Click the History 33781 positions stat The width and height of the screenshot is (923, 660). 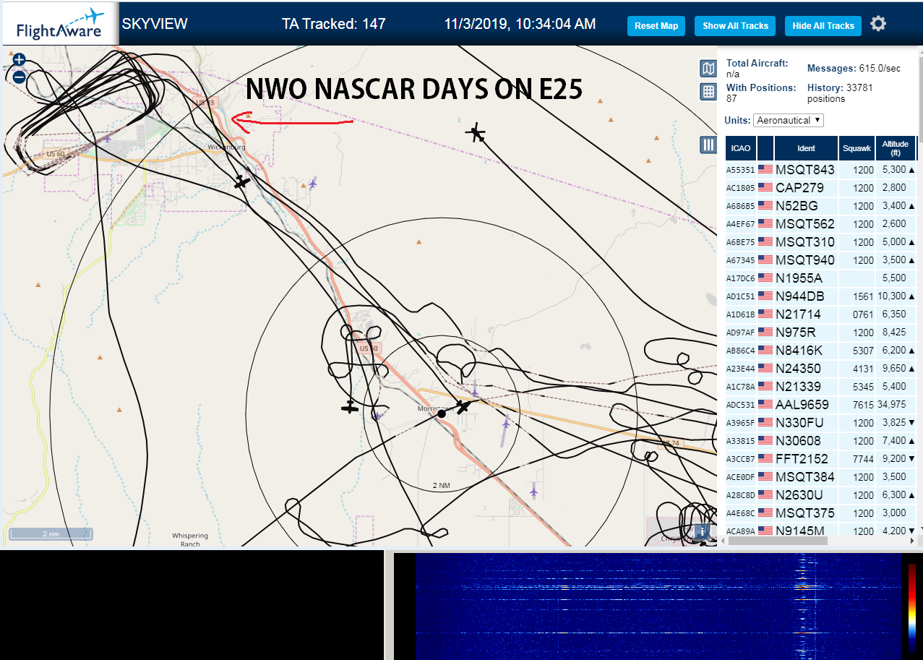[840, 93]
